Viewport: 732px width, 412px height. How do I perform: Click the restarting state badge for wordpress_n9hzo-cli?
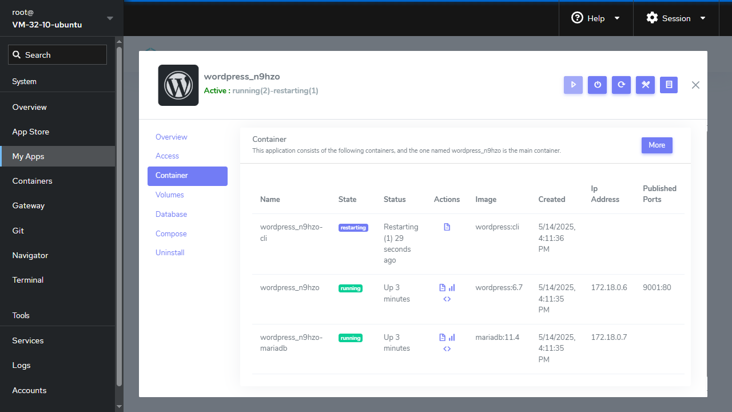click(353, 227)
